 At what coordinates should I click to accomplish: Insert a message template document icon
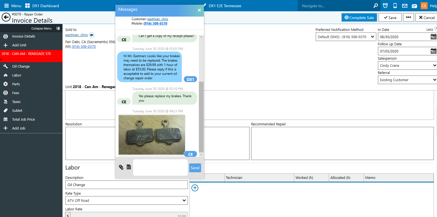coord(129,167)
